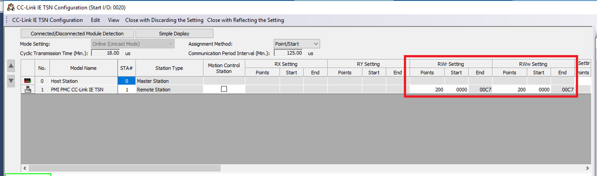Click the menu bar grip handle
This screenshot has height=176, width=597.
coord(7,20)
